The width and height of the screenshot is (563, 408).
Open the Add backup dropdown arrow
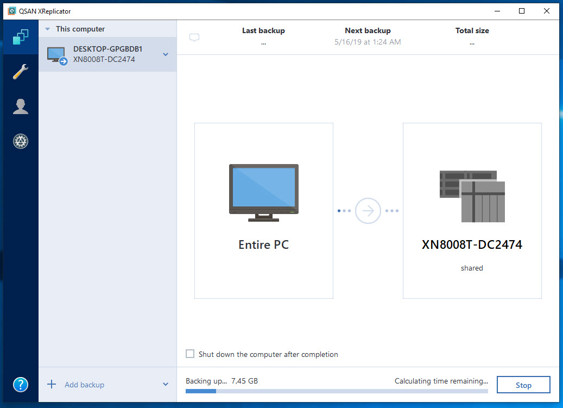[166, 384]
